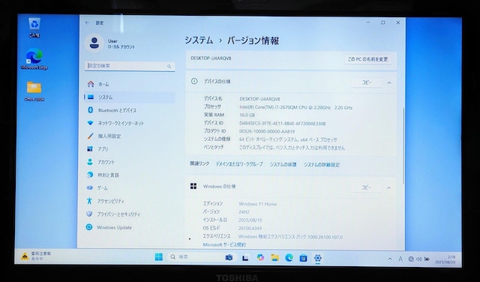Click the Windows 11 Home edition value
The width and height of the screenshot is (480, 282).
coord(258,204)
